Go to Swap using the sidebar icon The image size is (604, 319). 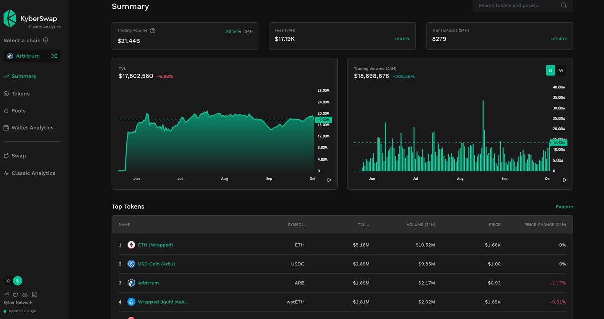(5, 156)
